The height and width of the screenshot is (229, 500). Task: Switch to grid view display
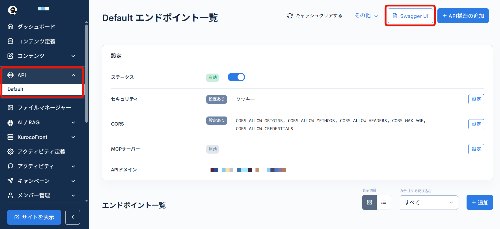(369, 202)
